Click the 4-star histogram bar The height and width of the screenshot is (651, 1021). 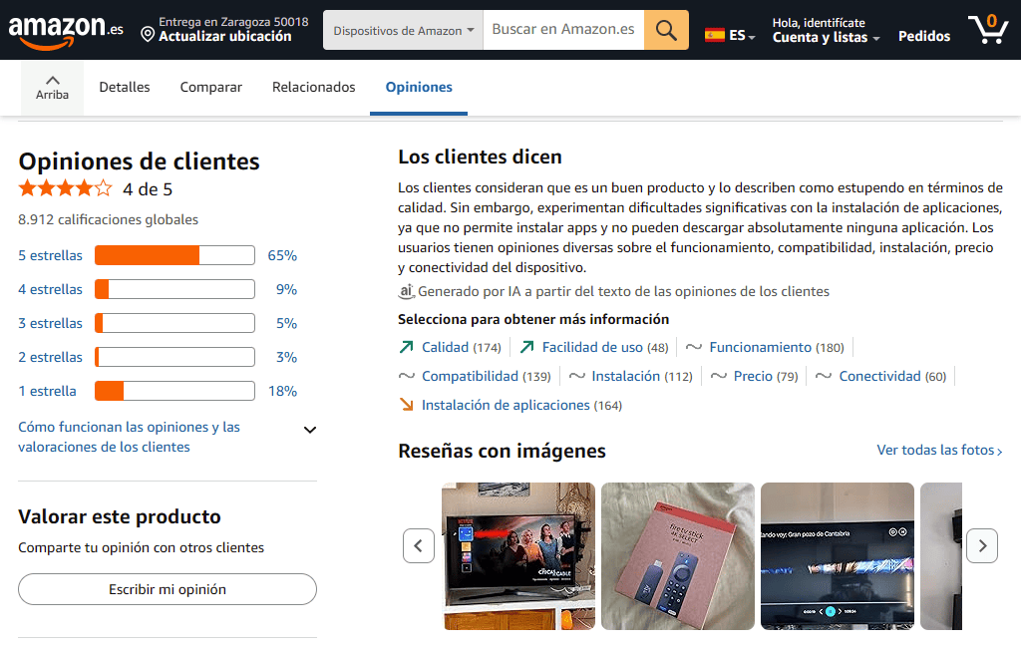(x=174, y=289)
